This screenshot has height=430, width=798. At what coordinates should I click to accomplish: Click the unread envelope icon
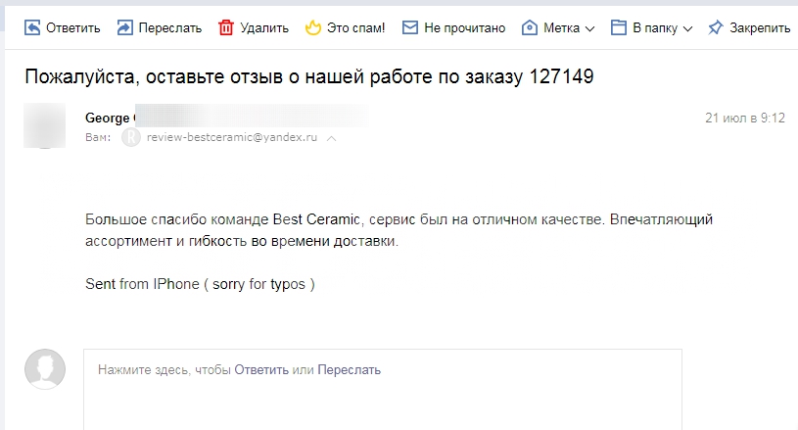pos(409,27)
